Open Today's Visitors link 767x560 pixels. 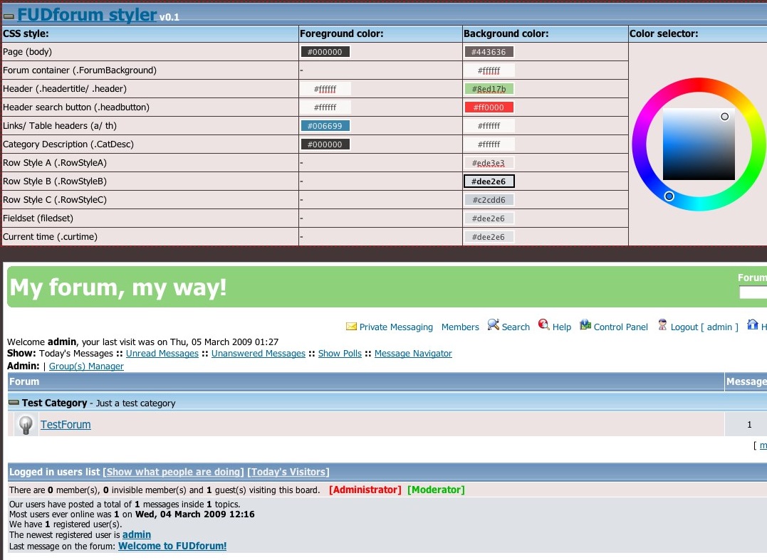(x=288, y=472)
